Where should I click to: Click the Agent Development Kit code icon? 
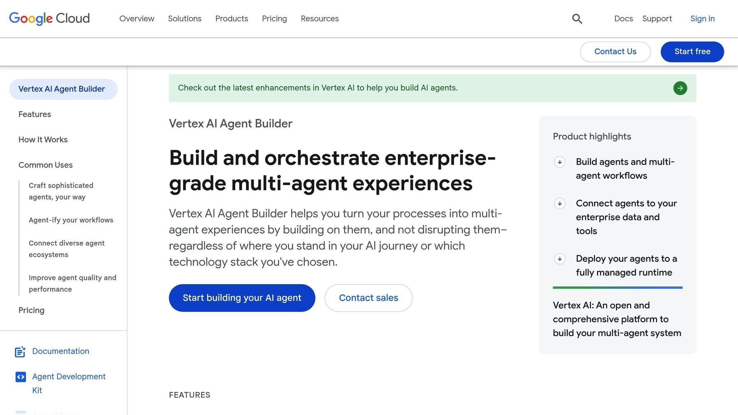pyautogui.click(x=21, y=377)
